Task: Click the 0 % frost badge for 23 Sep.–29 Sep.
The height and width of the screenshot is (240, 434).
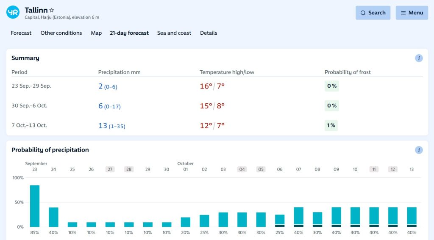Action: coord(331,86)
